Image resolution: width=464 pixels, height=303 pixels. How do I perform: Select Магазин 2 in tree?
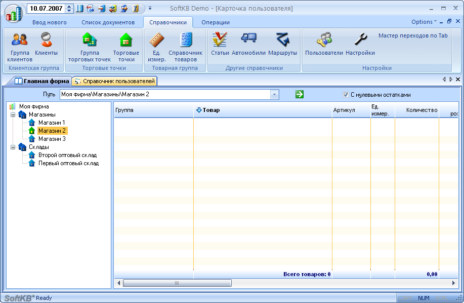(x=52, y=131)
